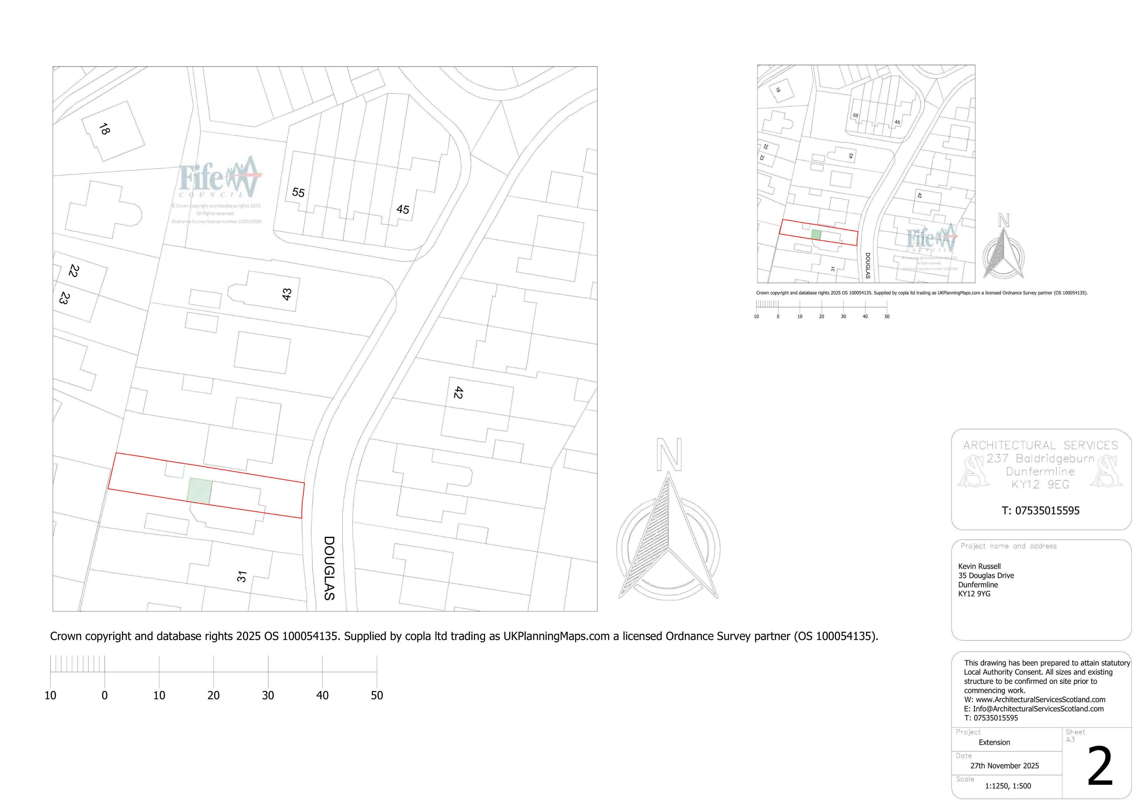Select the green hatched extension area on the large map
1144x809 pixels.
[200, 491]
